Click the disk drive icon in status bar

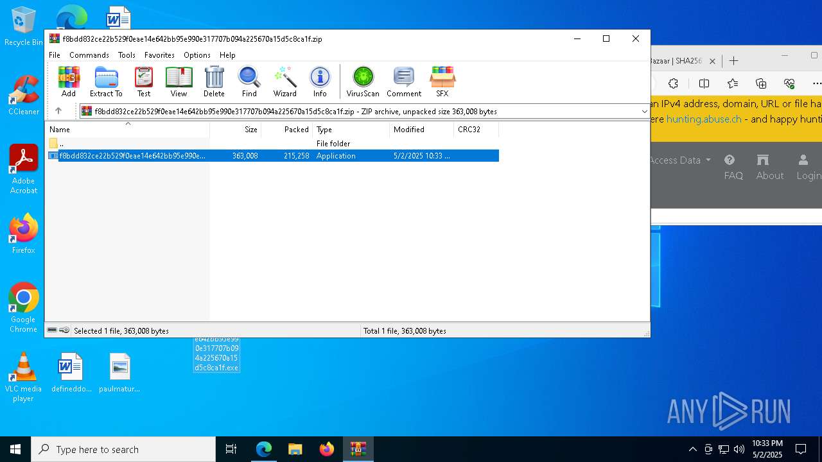52,330
